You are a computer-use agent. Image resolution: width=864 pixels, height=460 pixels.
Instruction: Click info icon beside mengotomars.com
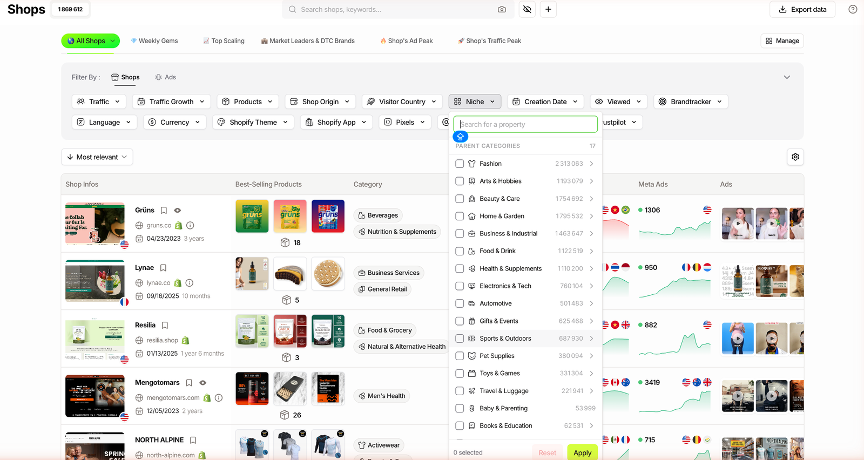click(x=219, y=398)
